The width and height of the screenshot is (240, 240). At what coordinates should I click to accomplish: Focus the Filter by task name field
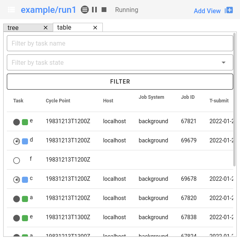coord(120,43)
